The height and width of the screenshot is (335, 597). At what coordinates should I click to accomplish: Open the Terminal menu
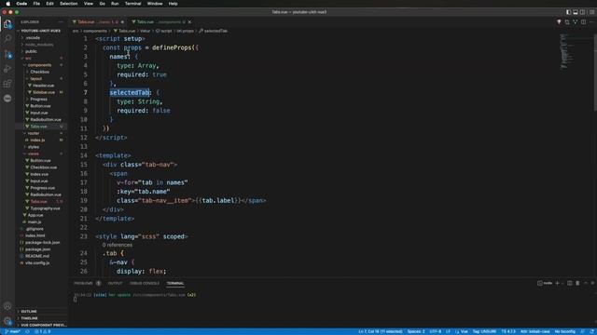[132, 4]
